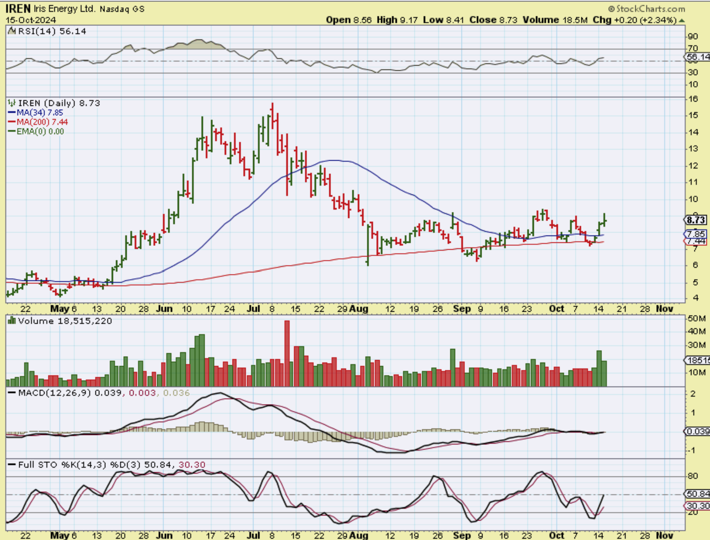The image size is (710, 540).
Task: Click the "90" label on the RSI axis
Action: coord(693,37)
